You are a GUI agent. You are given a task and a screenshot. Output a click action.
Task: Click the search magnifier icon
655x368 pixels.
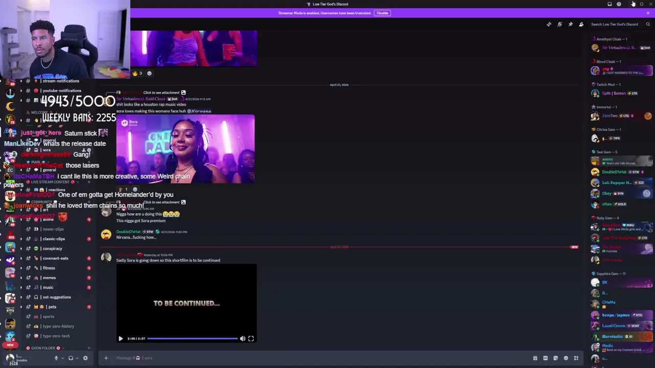(x=648, y=24)
